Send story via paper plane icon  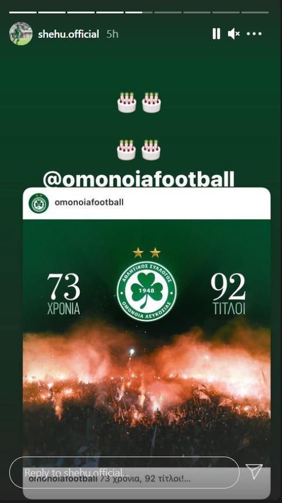click(x=254, y=471)
